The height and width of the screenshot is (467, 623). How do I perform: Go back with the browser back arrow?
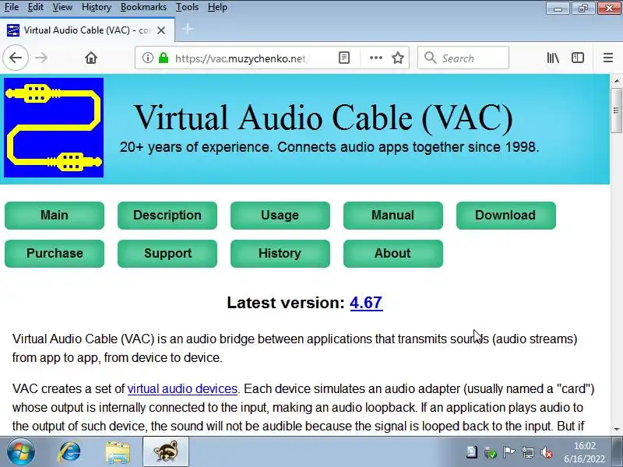(16, 58)
